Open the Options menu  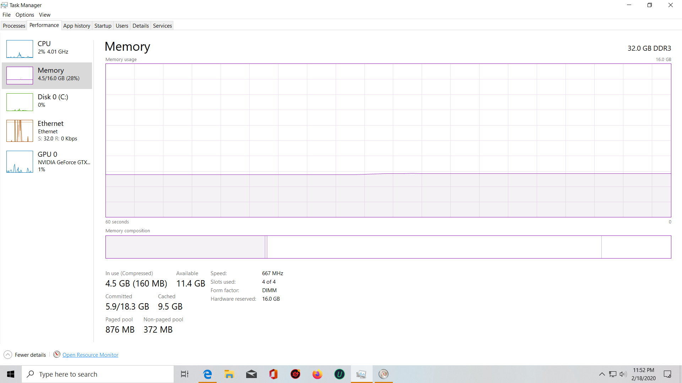tap(25, 15)
